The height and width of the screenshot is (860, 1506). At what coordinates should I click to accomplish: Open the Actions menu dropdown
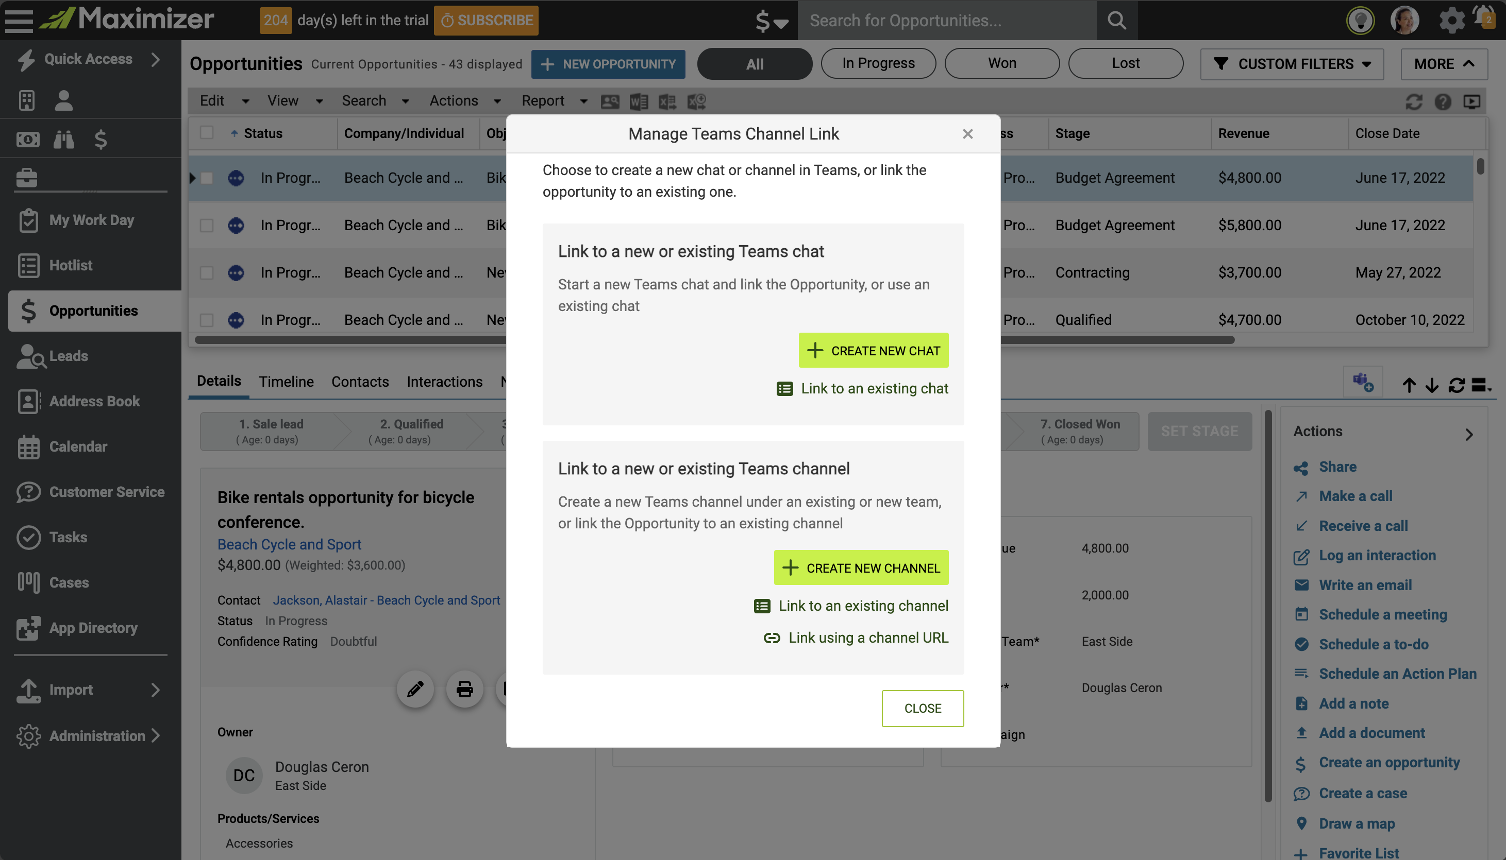(465, 101)
